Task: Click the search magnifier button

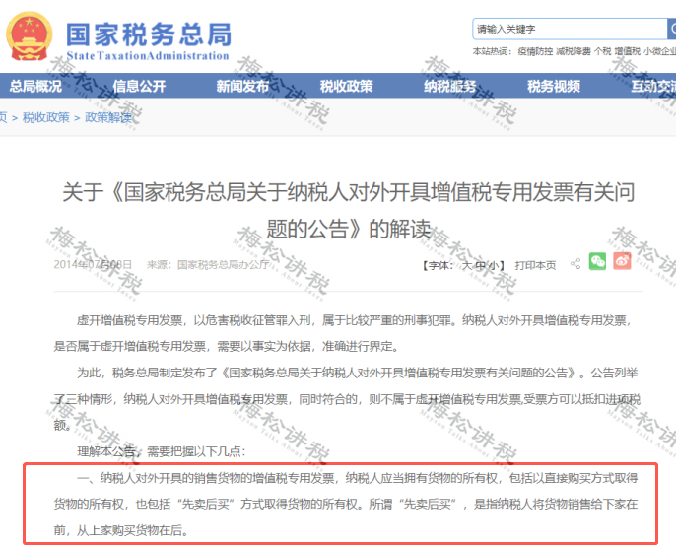Action: tap(672, 29)
